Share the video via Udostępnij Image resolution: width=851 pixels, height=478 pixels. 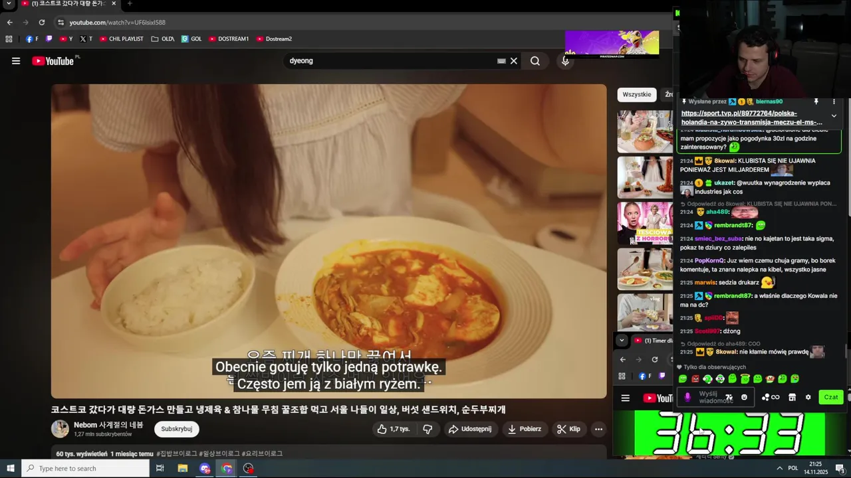(x=470, y=429)
